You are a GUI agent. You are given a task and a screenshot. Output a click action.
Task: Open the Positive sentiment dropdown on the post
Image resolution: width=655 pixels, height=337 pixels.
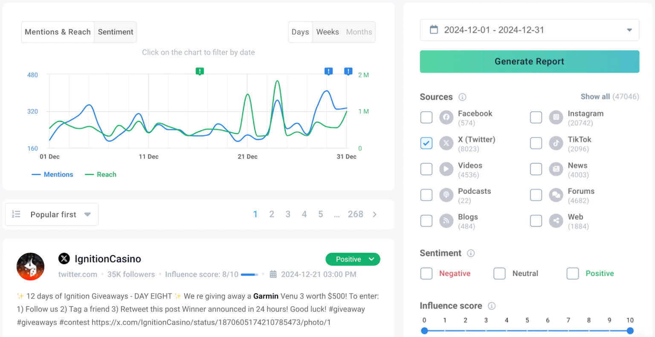(353, 259)
